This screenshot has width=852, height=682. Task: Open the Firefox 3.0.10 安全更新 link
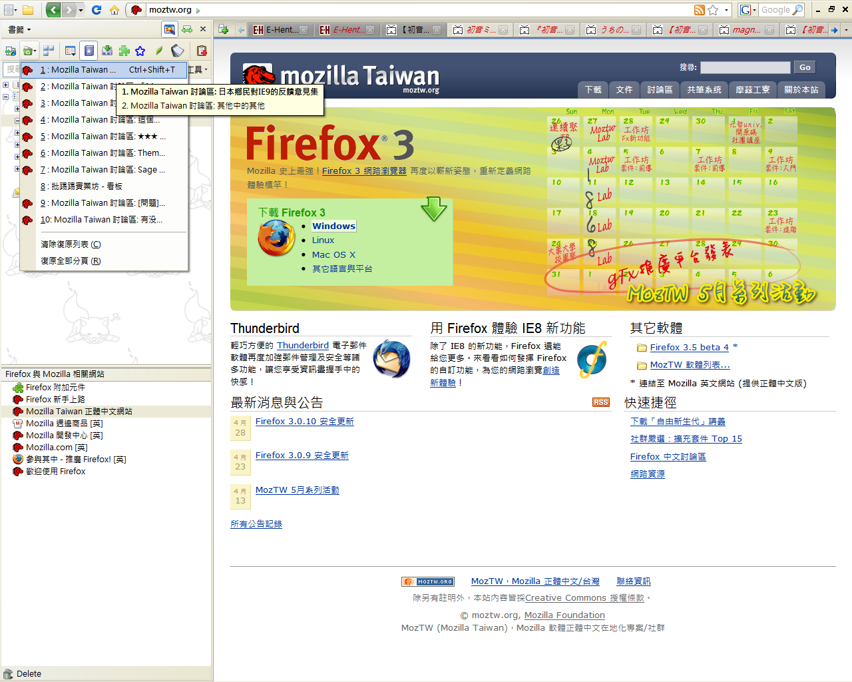tap(304, 422)
